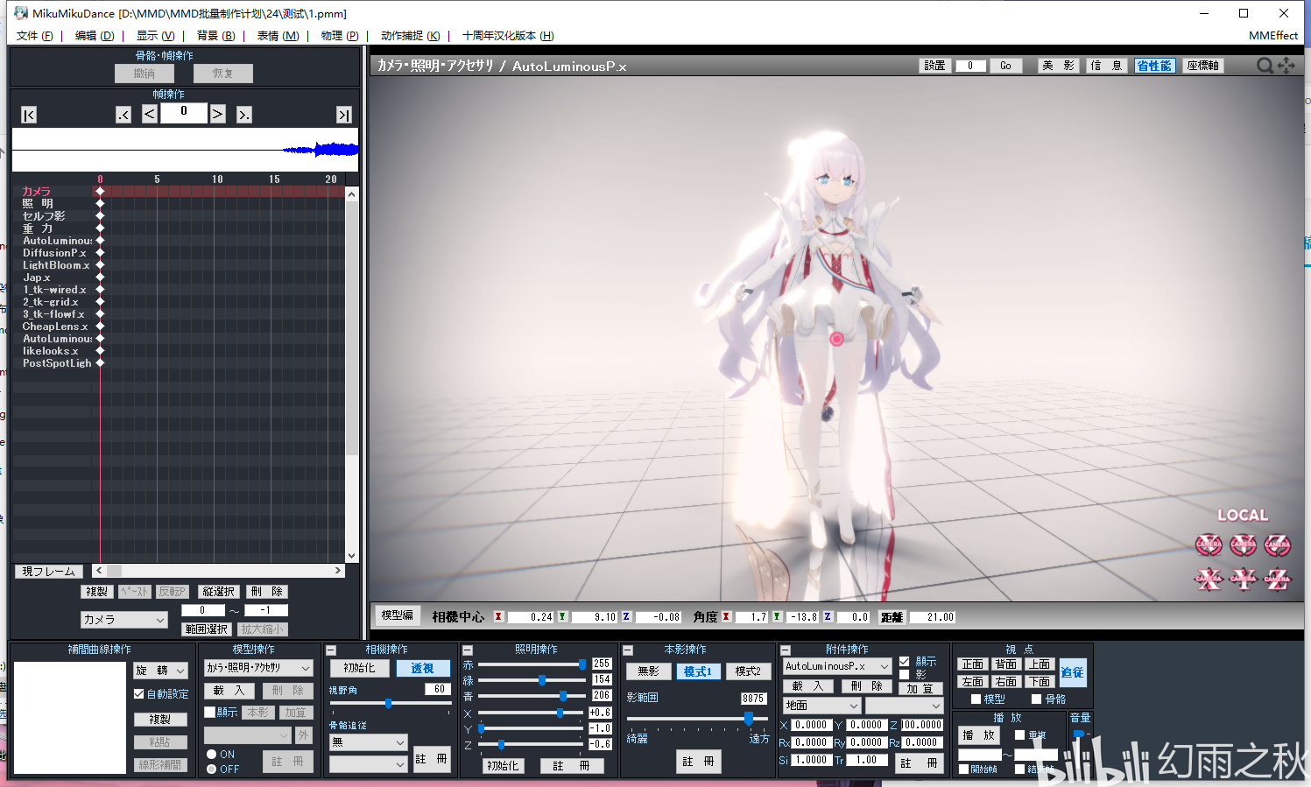Click the four-arrow pan icon in viewport
1311x787 pixels.
pos(1286,66)
